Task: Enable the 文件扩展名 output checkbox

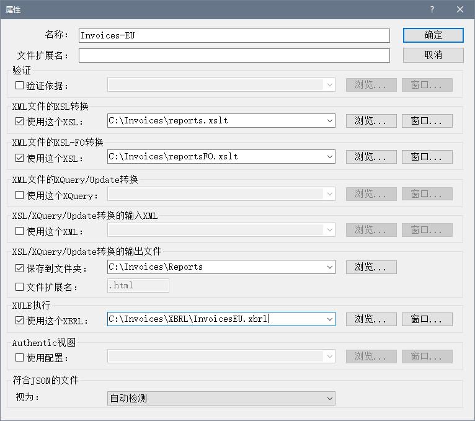Action: [19, 286]
